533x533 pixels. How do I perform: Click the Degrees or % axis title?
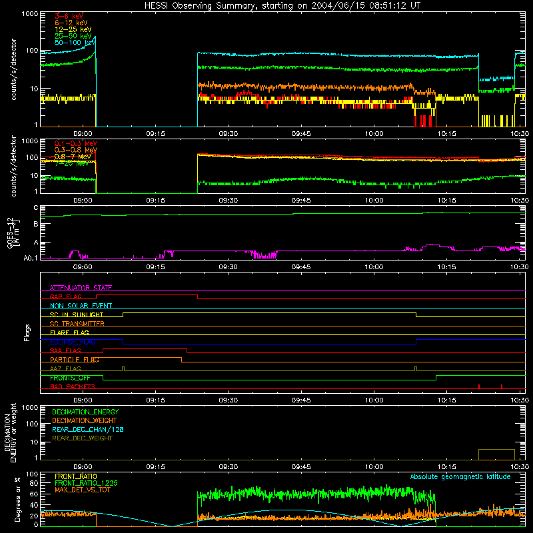tap(17, 499)
